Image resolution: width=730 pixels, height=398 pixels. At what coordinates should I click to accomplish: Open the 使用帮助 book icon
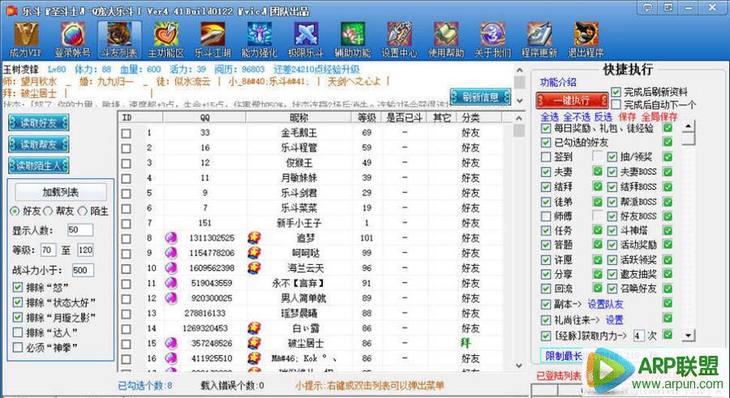[446, 40]
